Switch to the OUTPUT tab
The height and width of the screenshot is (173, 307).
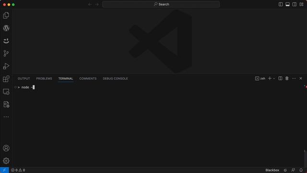24,78
